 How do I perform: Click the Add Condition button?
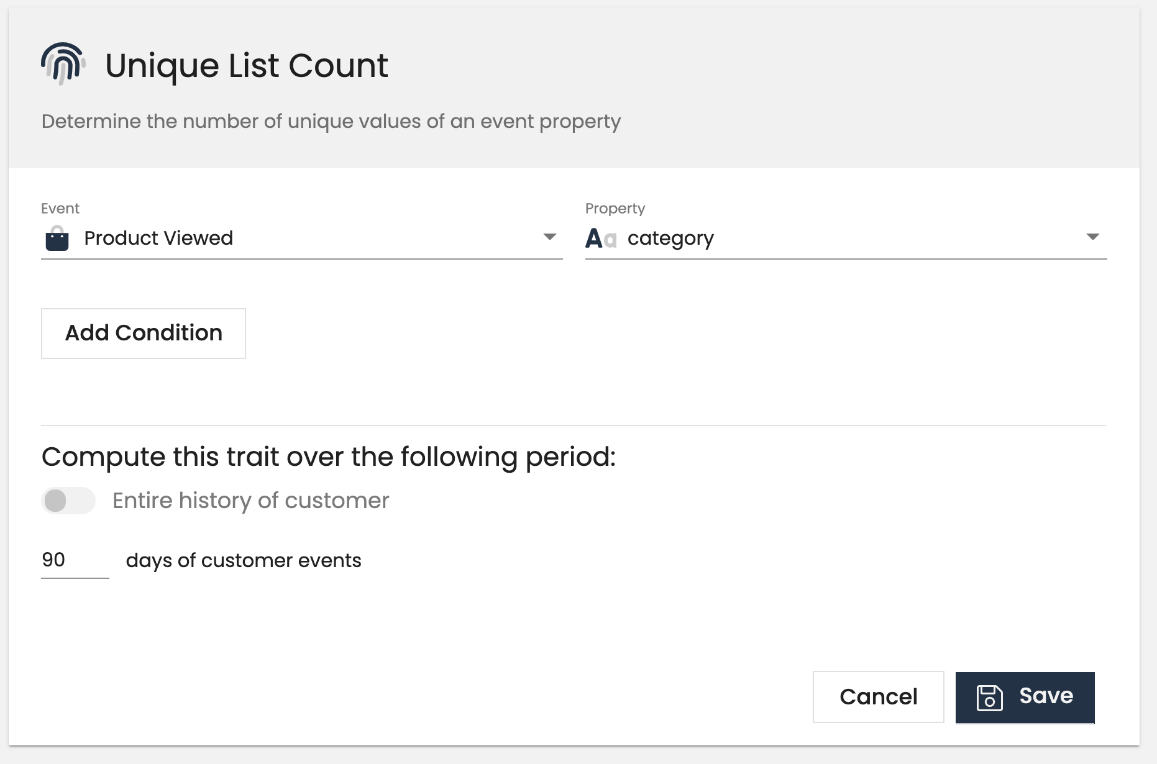(x=143, y=334)
